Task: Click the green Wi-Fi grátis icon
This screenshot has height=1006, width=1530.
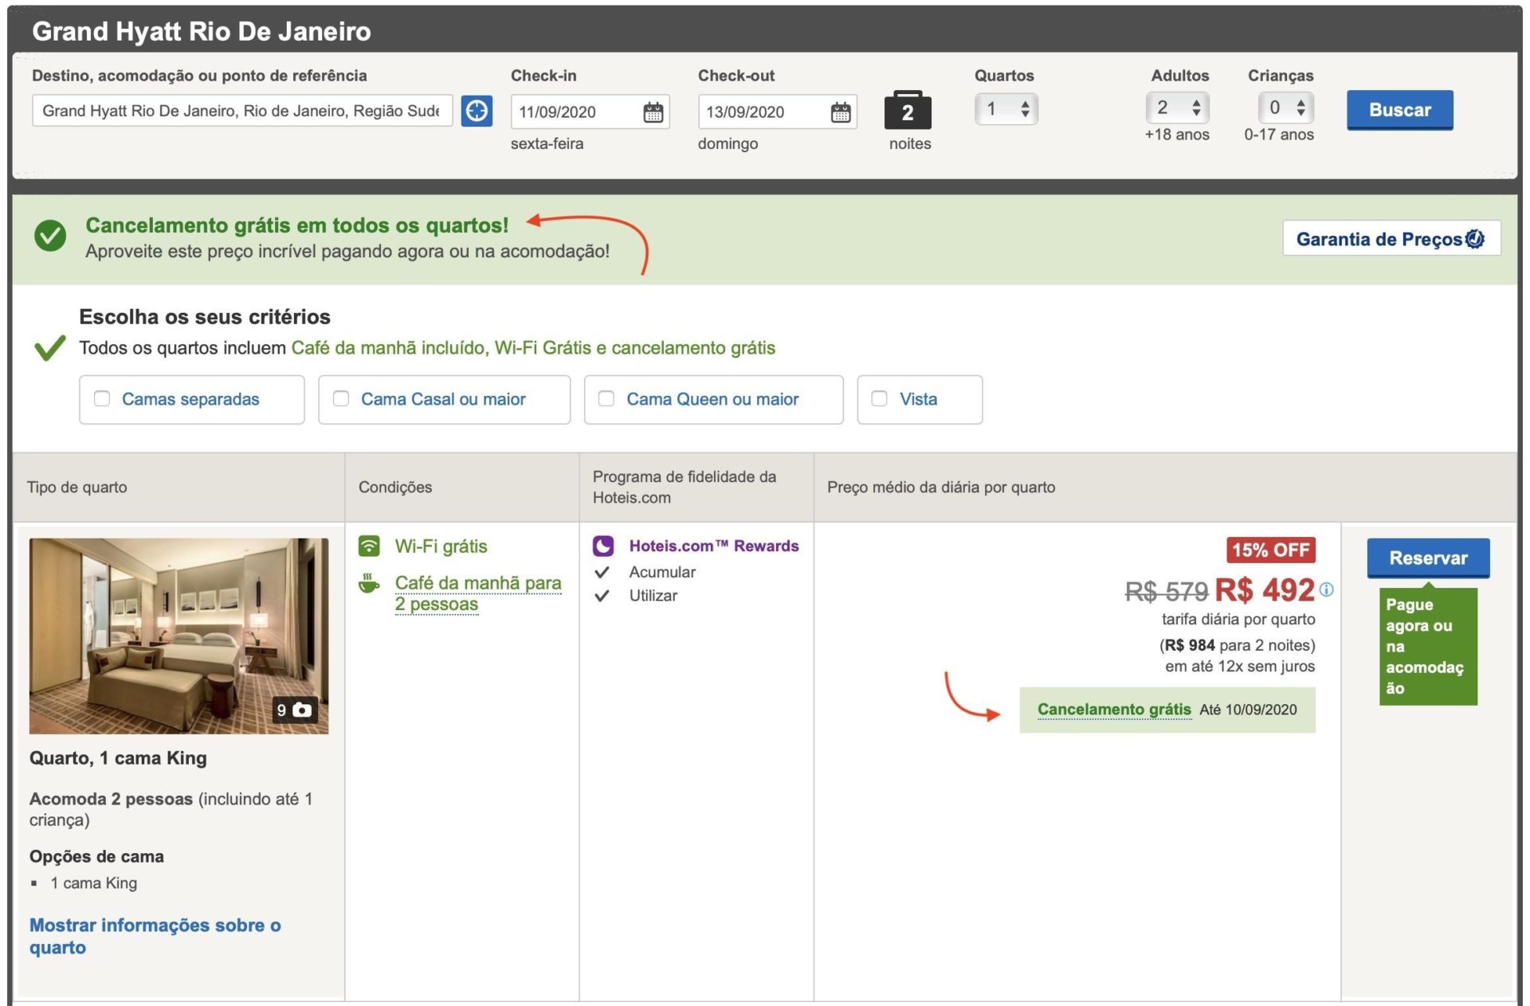Action: (x=369, y=546)
